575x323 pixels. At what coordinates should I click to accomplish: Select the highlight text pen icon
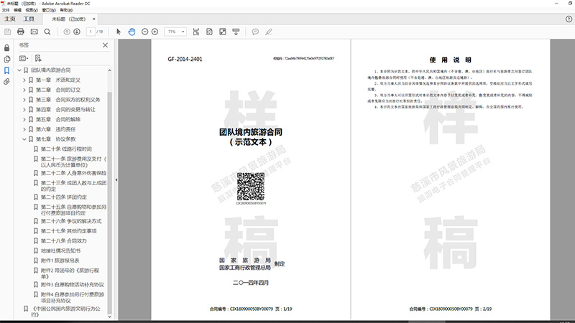[269, 32]
